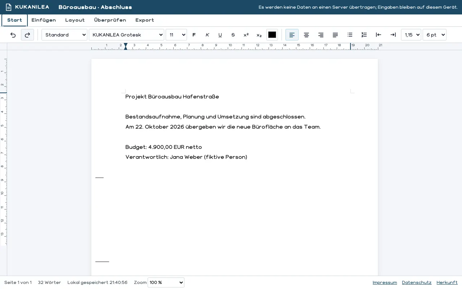Open the 1,15 line spacing dropdown
462x289 pixels.
411,35
